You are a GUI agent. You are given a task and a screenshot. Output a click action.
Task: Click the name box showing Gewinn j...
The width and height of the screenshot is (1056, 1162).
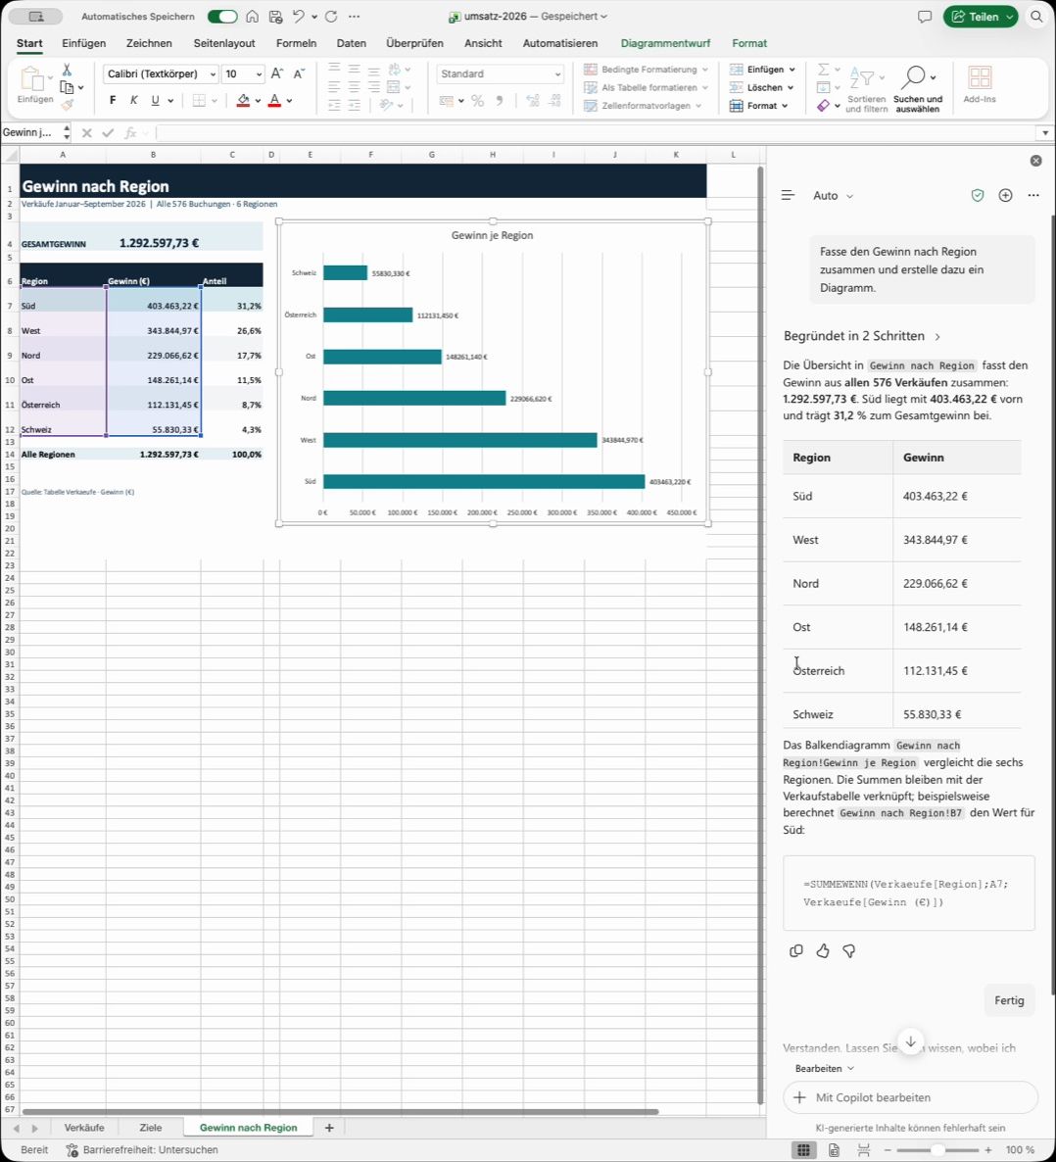[x=29, y=132]
